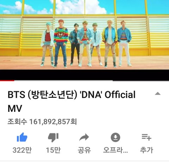Tap the add-to-playlist icon
This screenshot has width=169, height=162.
point(146,137)
